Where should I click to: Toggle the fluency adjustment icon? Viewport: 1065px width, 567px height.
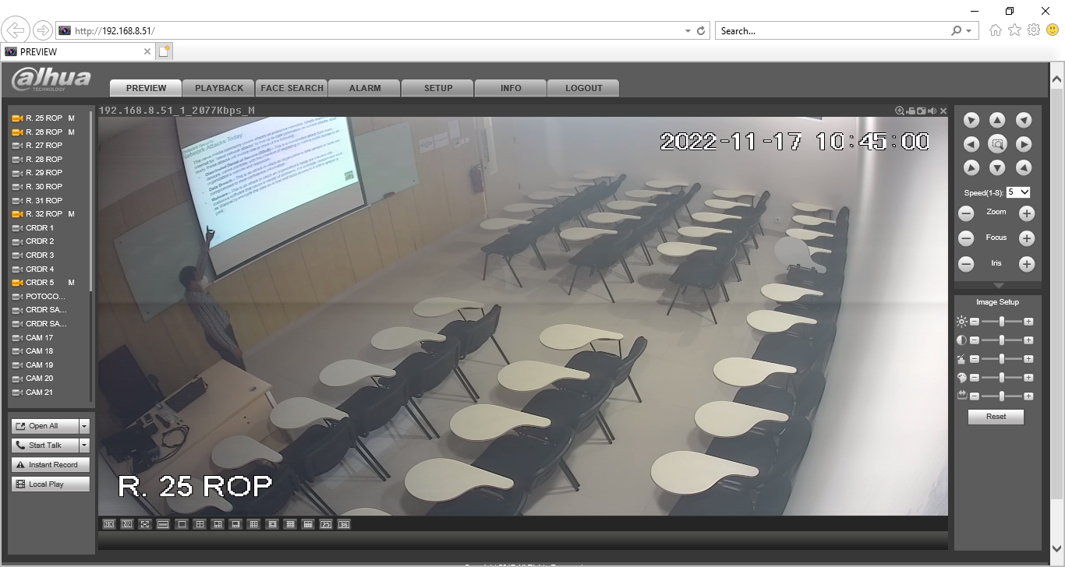tap(127, 524)
